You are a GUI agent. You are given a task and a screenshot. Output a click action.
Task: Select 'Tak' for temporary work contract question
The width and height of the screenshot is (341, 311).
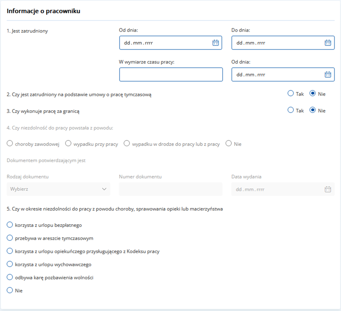(291, 94)
